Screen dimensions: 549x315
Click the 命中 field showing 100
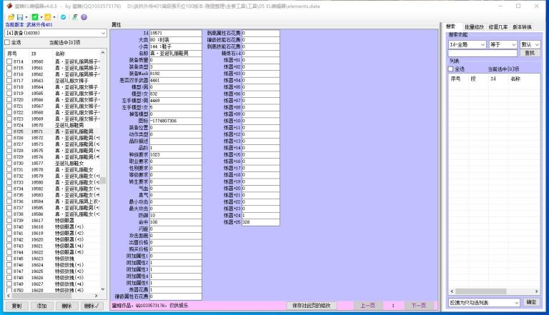point(175,222)
